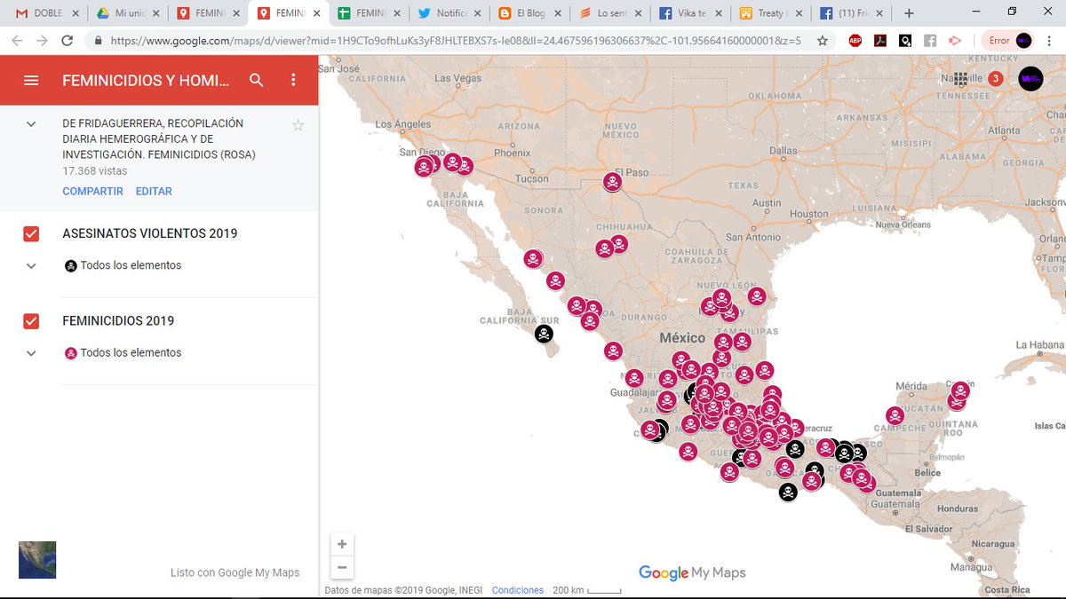Screen dimensions: 1066x599
Task: Switch to satellite view thumbnail
Action: (37, 560)
